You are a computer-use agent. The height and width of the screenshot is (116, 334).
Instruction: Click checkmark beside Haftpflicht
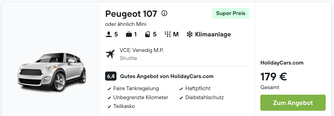(181, 89)
